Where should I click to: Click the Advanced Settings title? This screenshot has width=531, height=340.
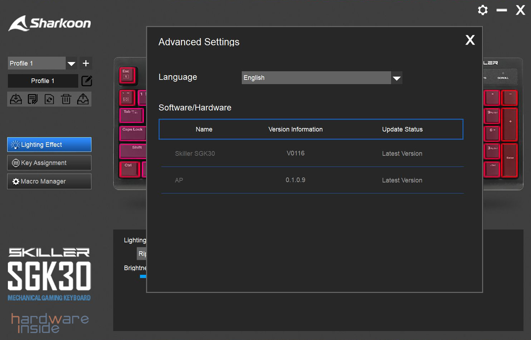pos(199,42)
